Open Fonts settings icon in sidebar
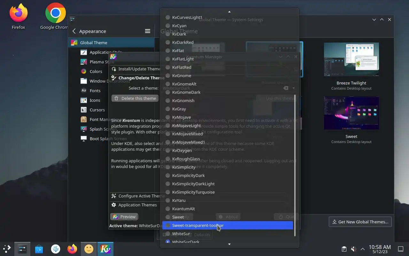 click(84, 91)
